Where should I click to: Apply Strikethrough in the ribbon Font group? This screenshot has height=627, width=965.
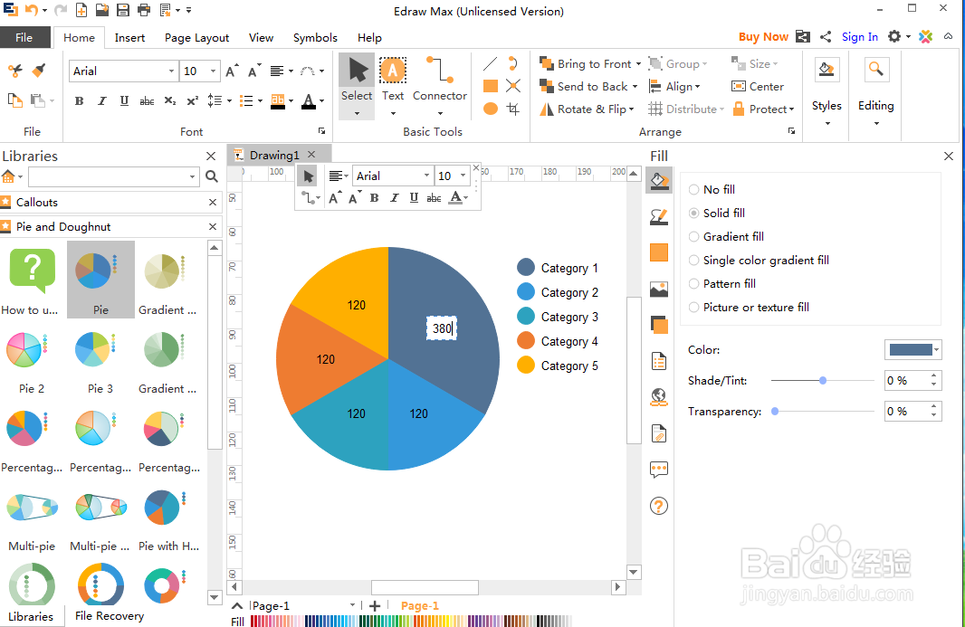click(x=147, y=101)
